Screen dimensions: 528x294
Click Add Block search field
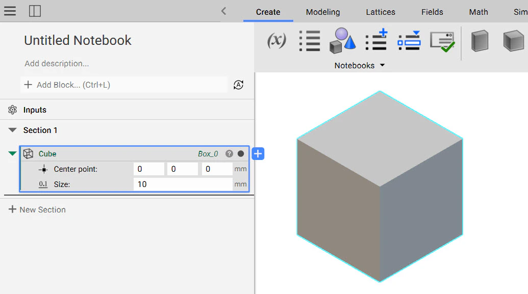(x=123, y=85)
